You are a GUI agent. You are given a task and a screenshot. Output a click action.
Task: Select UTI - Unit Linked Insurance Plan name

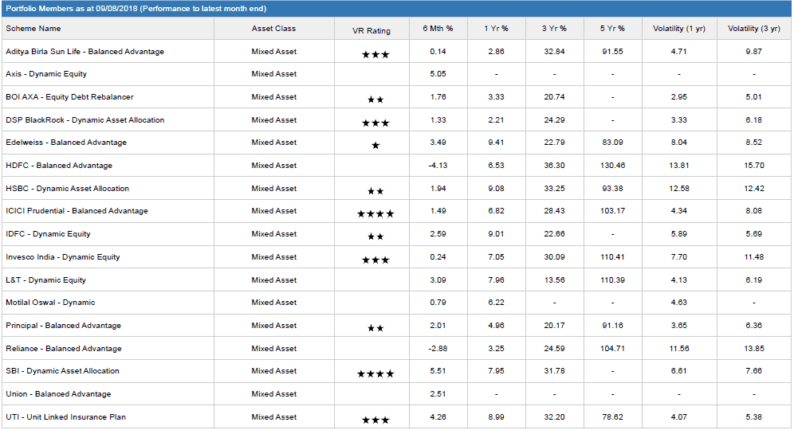[x=66, y=417]
